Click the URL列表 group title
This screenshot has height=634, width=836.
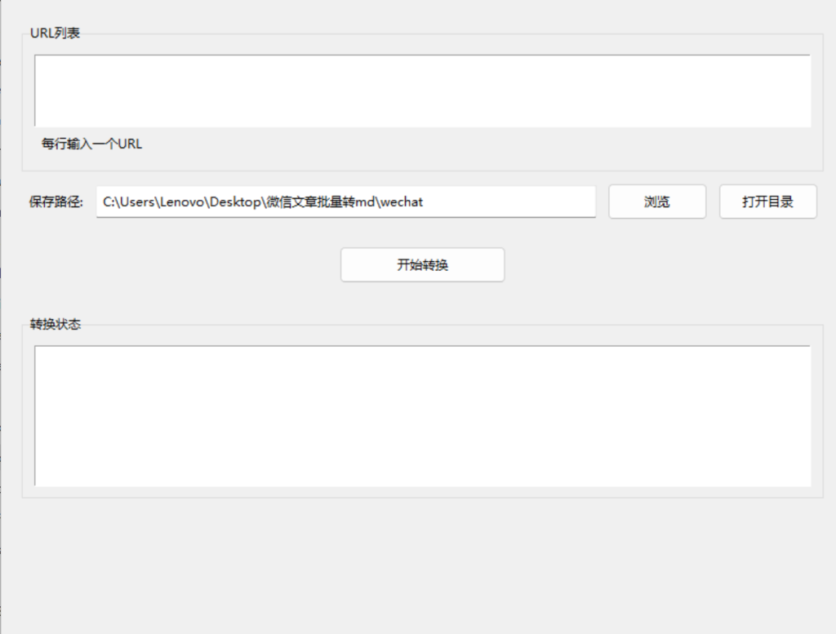tap(55, 33)
